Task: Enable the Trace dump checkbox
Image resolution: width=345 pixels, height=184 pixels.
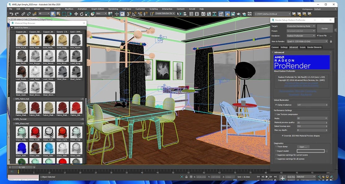Action: tap(276, 146)
